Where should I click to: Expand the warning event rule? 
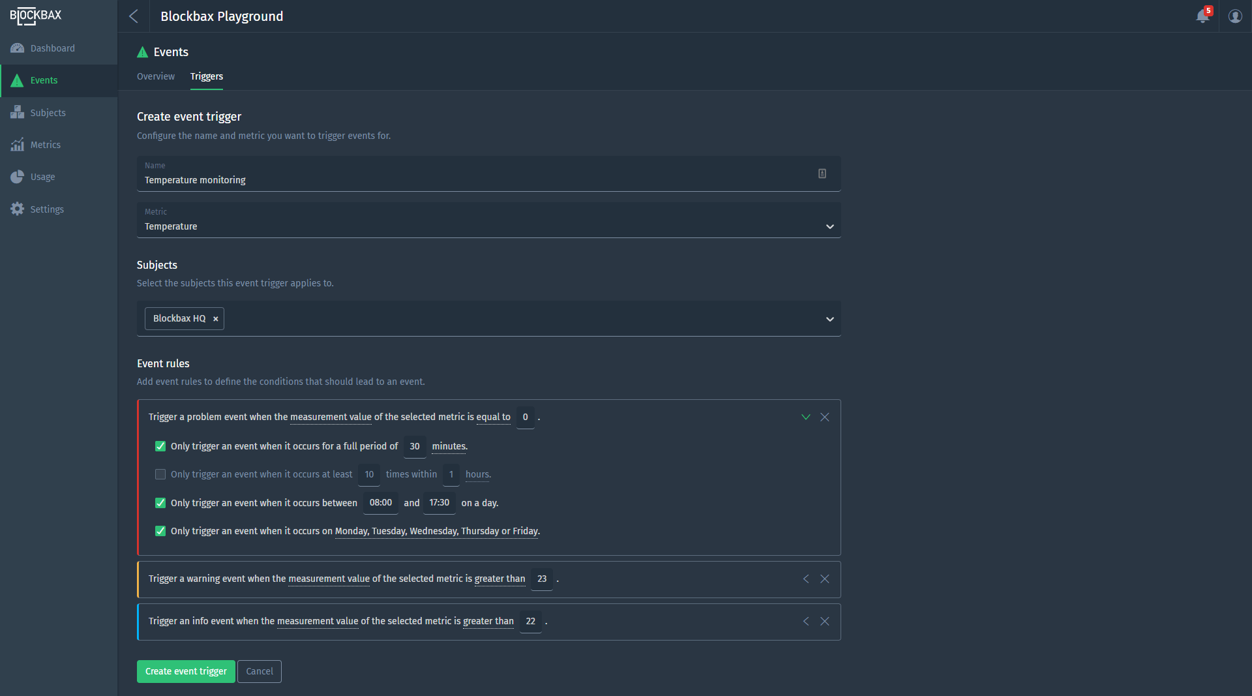(806, 579)
